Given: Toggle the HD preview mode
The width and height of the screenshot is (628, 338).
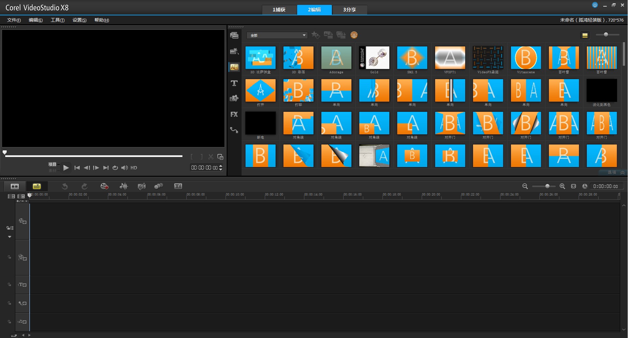Looking at the screenshot, I should 134,168.
